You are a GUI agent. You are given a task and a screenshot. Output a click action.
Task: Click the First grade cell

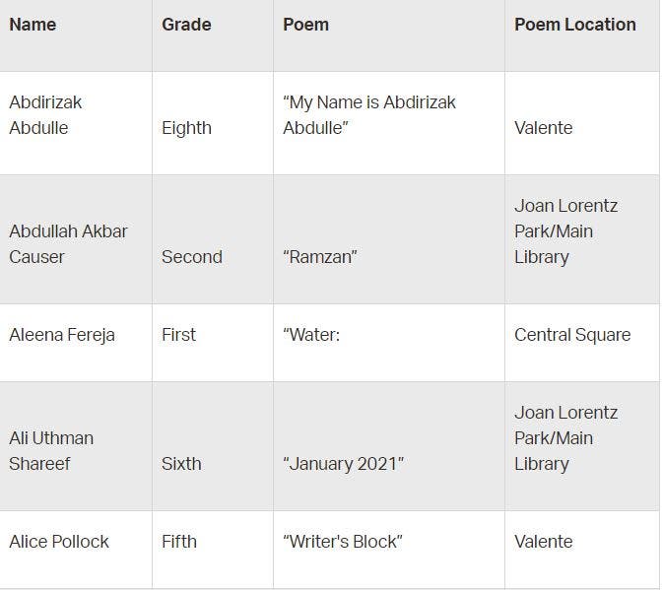tap(180, 335)
